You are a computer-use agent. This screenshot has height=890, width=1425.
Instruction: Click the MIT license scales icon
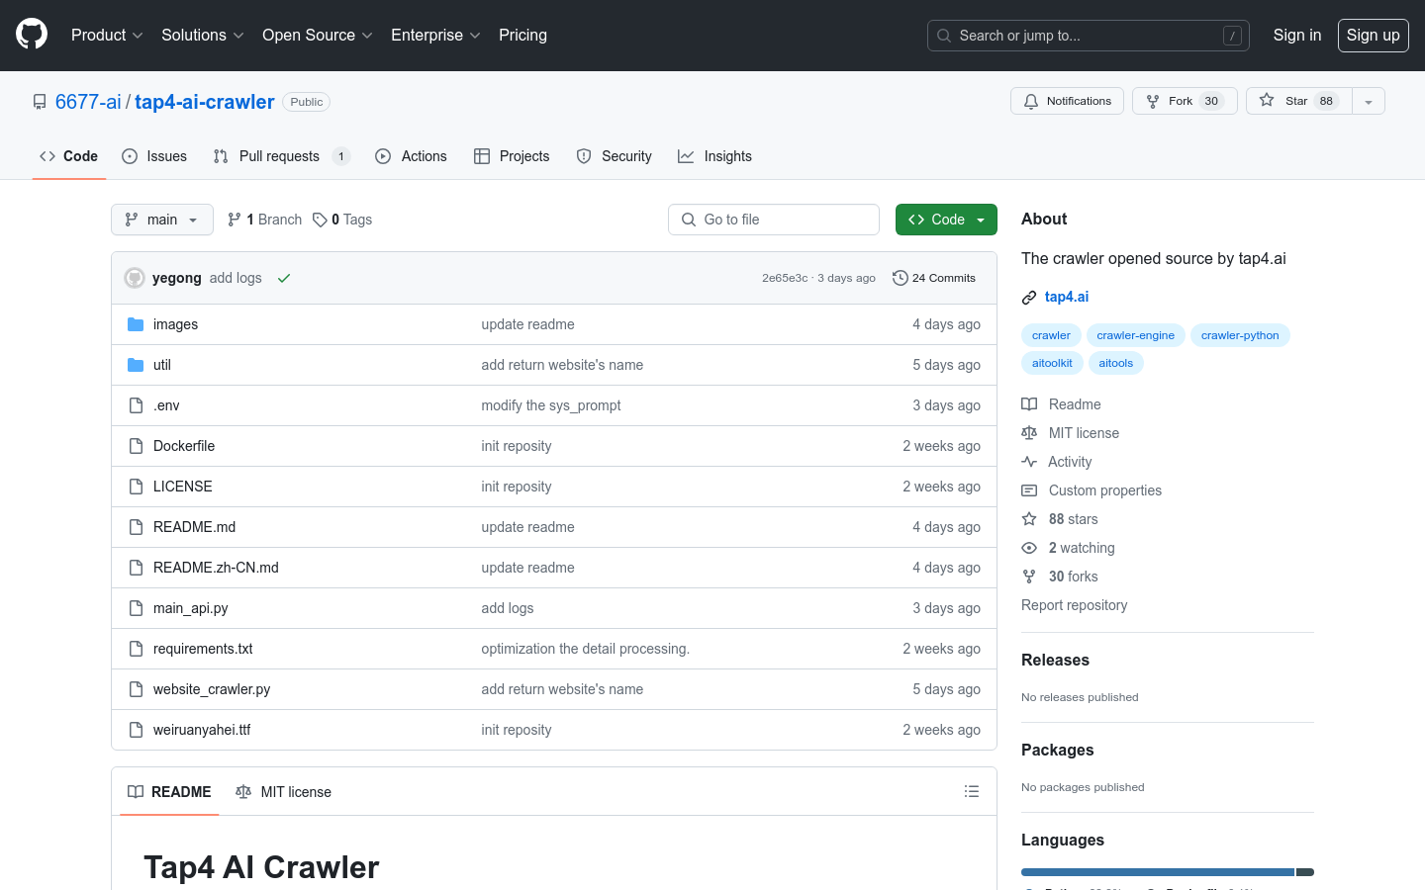1028,432
